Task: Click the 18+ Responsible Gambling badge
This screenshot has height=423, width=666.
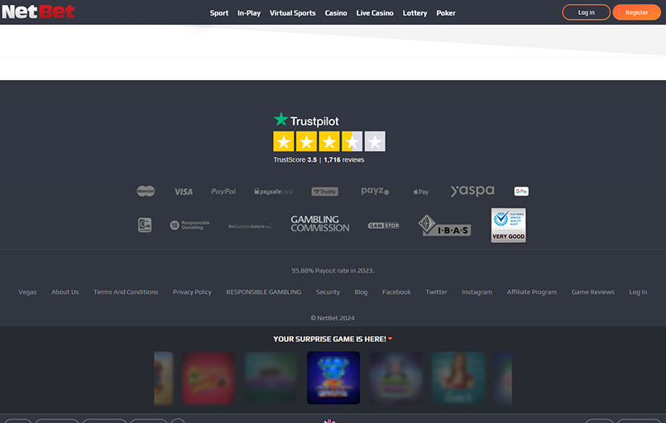Action: (189, 225)
